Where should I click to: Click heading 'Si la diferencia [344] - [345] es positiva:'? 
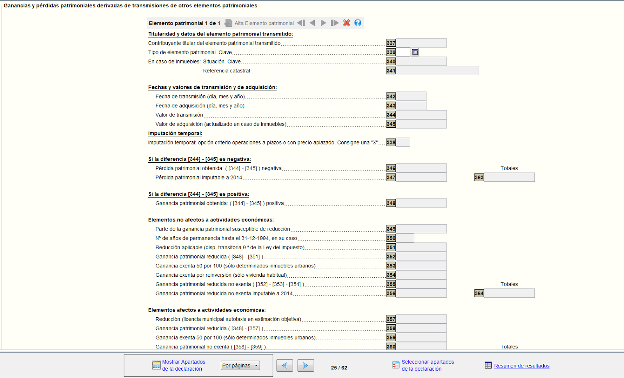point(199,194)
